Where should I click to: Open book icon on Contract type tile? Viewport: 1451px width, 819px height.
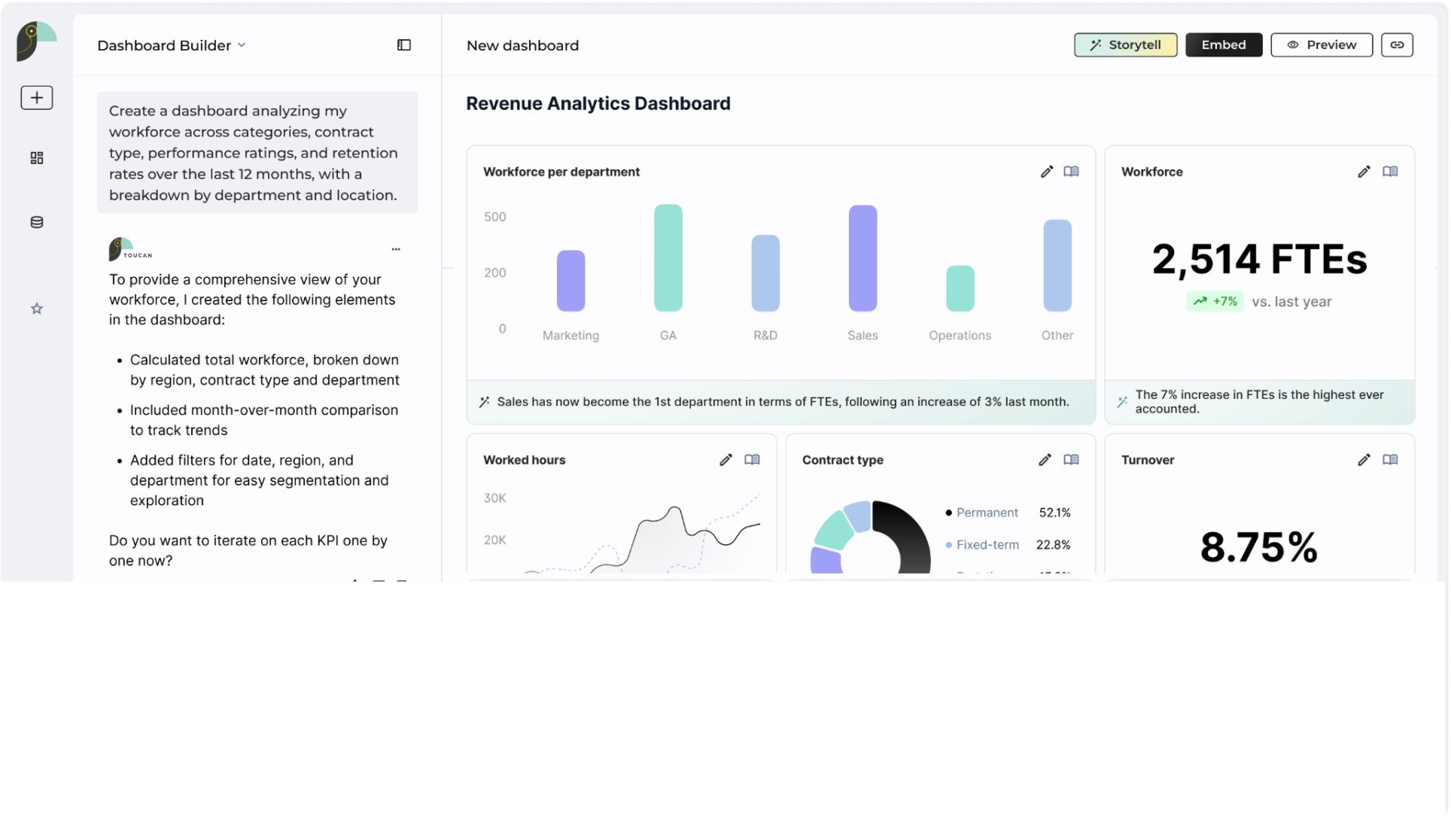1070,460
